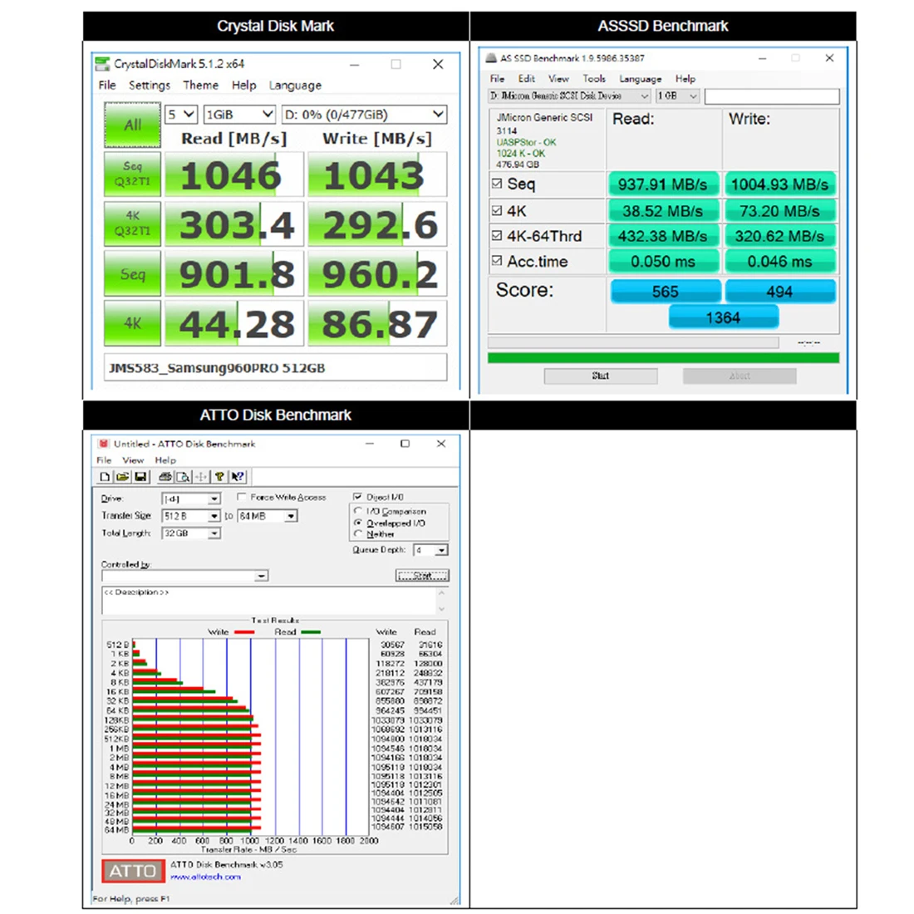Toggle Force Write Access checkbox
This screenshot has height=914, width=914.
pyautogui.click(x=242, y=497)
